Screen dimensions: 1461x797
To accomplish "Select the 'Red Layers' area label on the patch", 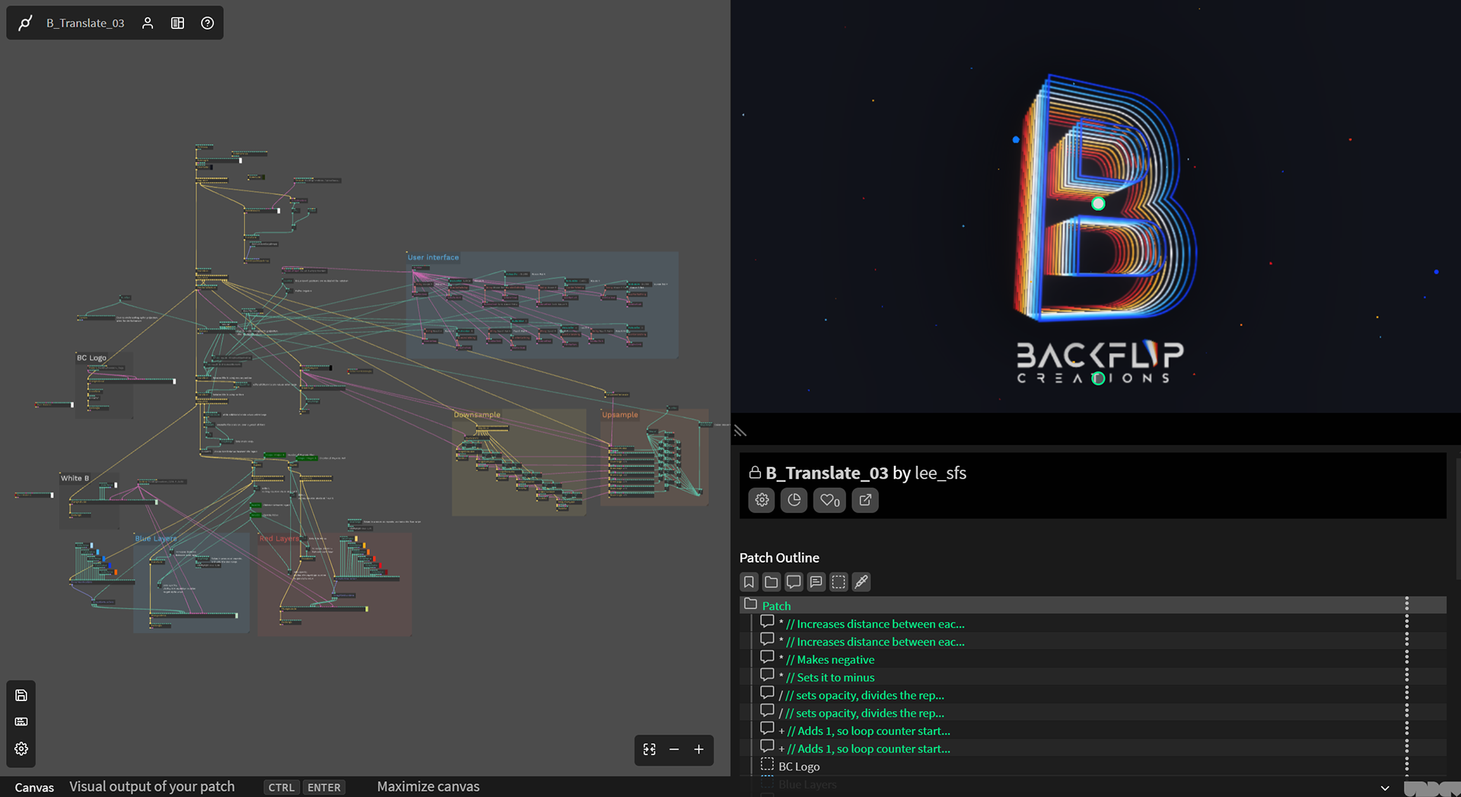I will 279,538.
